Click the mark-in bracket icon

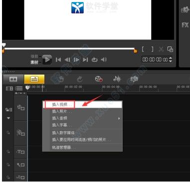(143, 49)
